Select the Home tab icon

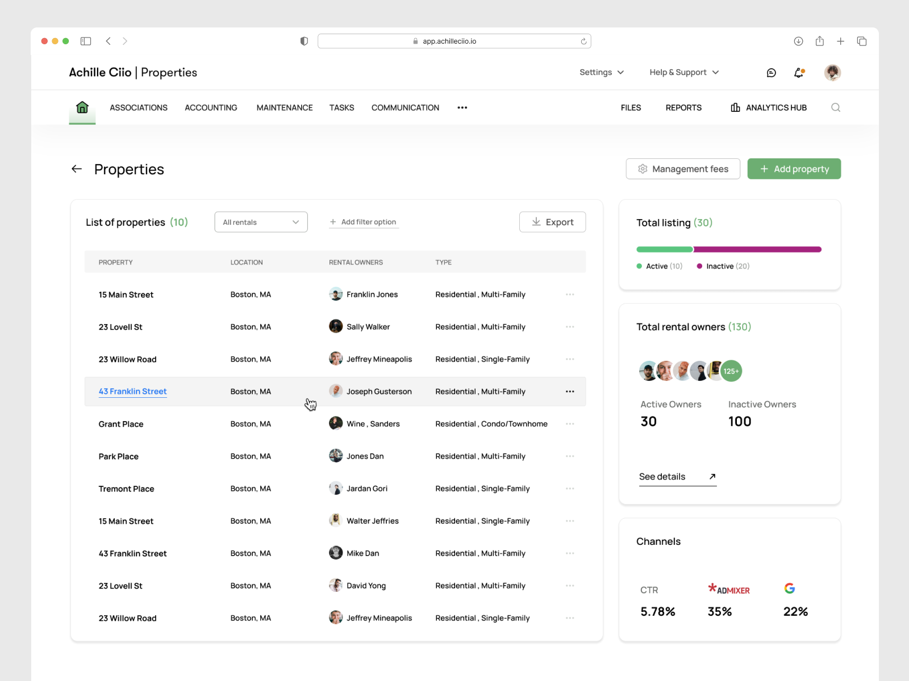[x=82, y=107]
